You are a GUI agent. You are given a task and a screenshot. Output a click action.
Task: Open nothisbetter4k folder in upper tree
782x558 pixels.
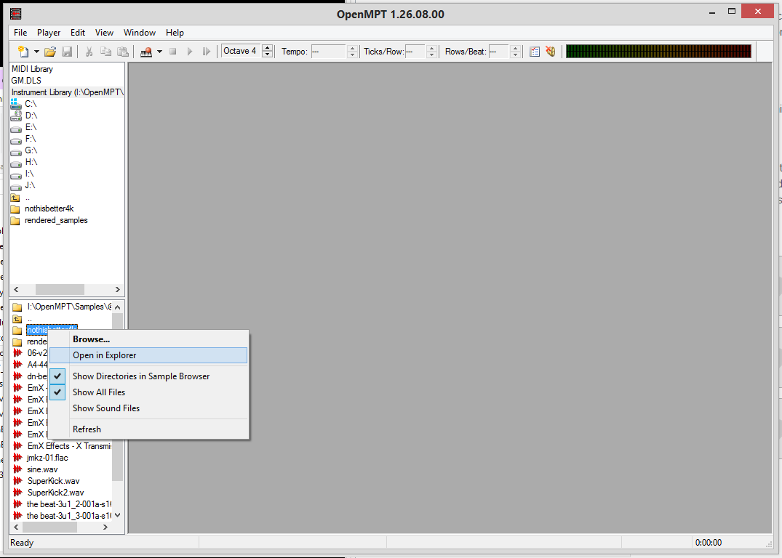pyautogui.click(x=49, y=209)
